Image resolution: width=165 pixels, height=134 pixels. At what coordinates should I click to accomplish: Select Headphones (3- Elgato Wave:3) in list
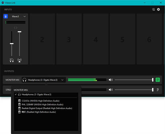pyautogui.click(x=46, y=94)
